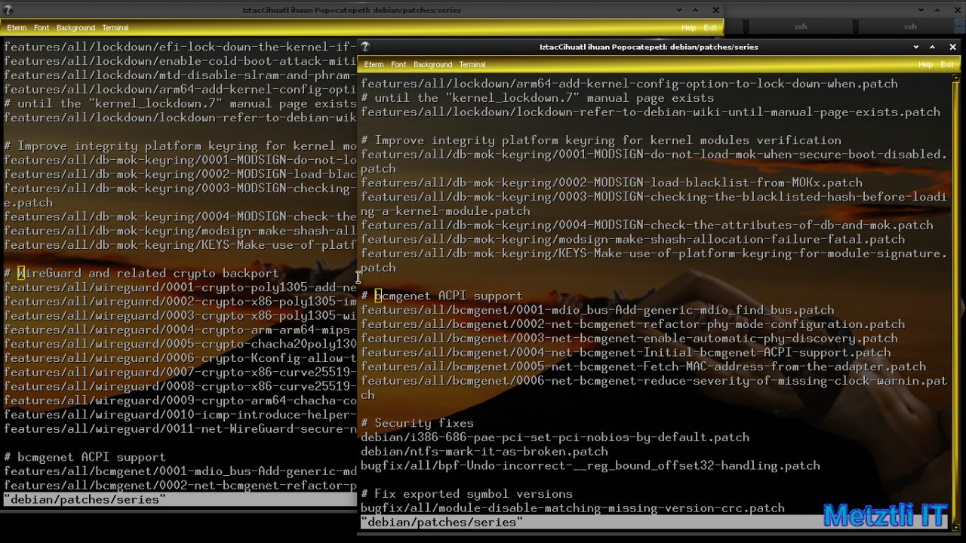Click '# Improve integrity platform keyring' comment in front window
The width and height of the screenshot is (966, 543).
pyautogui.click(x=601, y=140)
